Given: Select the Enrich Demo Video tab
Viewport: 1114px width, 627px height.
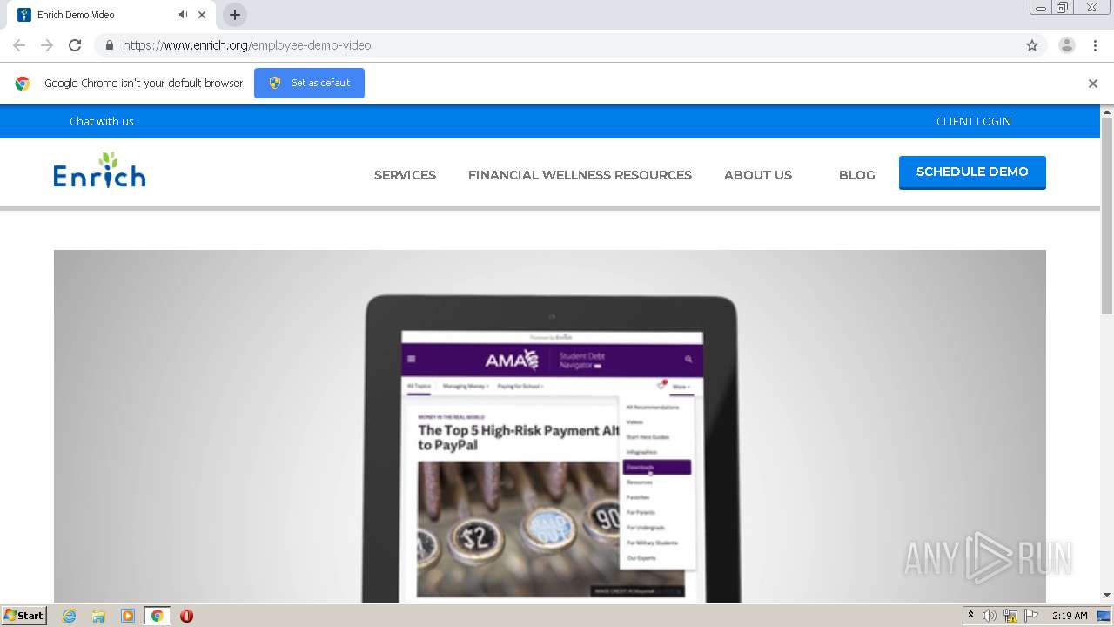Looking at the screenshot, I should pos(111,15).
